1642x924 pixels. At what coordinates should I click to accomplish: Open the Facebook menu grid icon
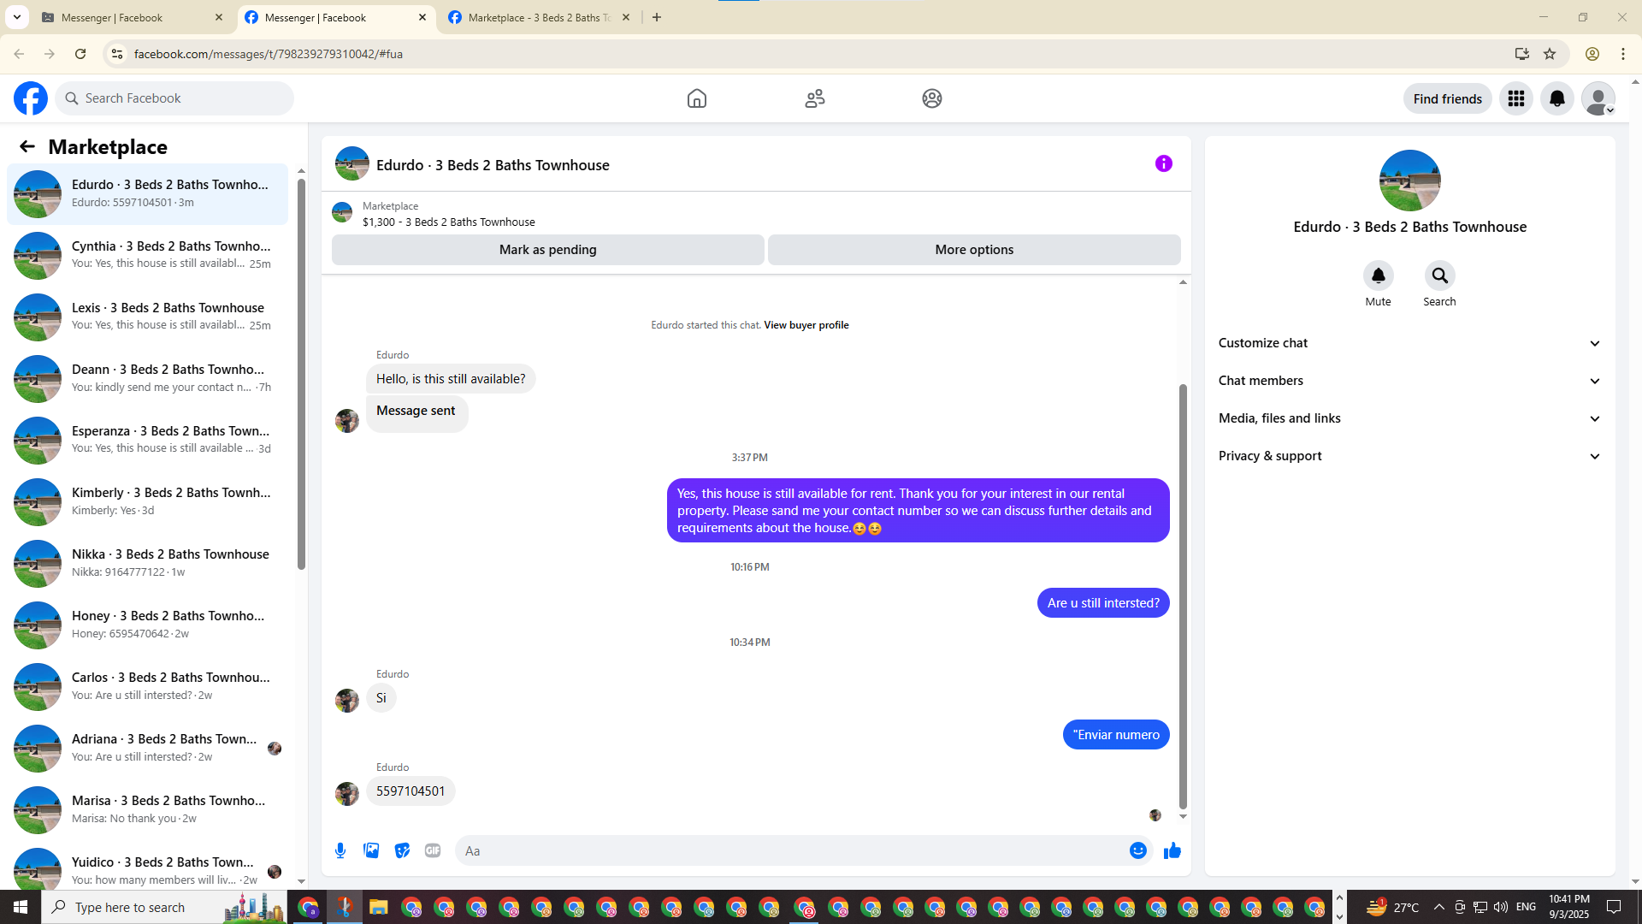(1516, 98)
